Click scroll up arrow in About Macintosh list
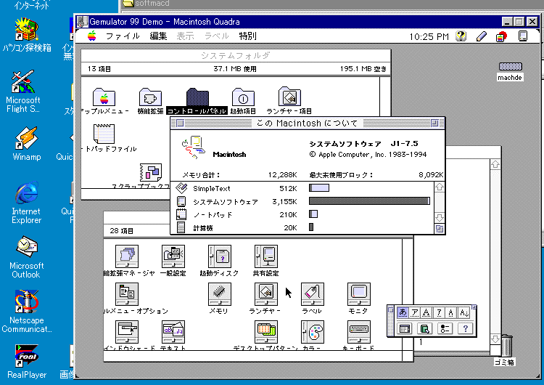Viewport: 544px width, 385px height. 440,187
